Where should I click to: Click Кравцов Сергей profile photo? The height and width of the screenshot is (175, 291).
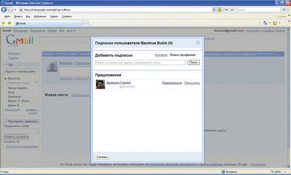100,84
